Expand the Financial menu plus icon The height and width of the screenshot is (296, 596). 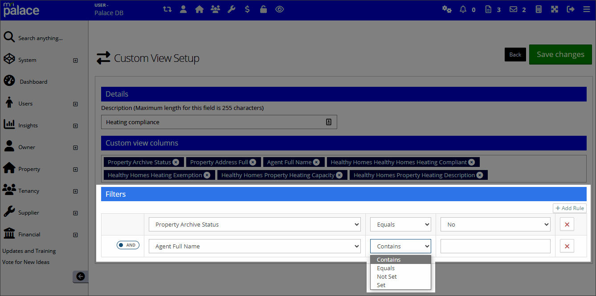[x=75, y=235]
